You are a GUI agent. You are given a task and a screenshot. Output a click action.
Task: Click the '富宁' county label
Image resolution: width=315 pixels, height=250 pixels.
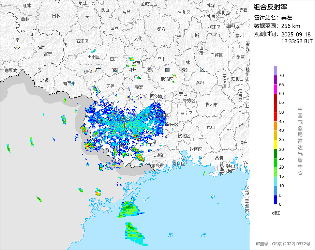point(48,54)
